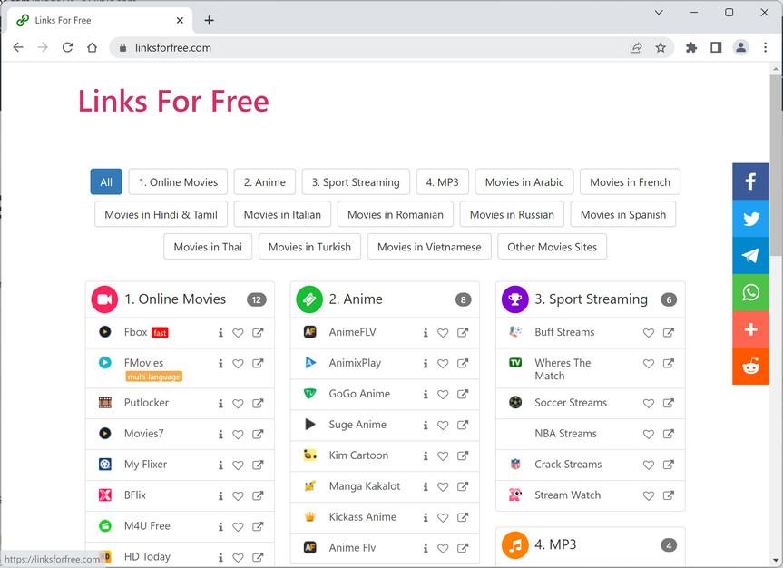Favorite Soccer Streams with heart icon
The height and width of the screenshot is (568, 783).
(649, 403)
